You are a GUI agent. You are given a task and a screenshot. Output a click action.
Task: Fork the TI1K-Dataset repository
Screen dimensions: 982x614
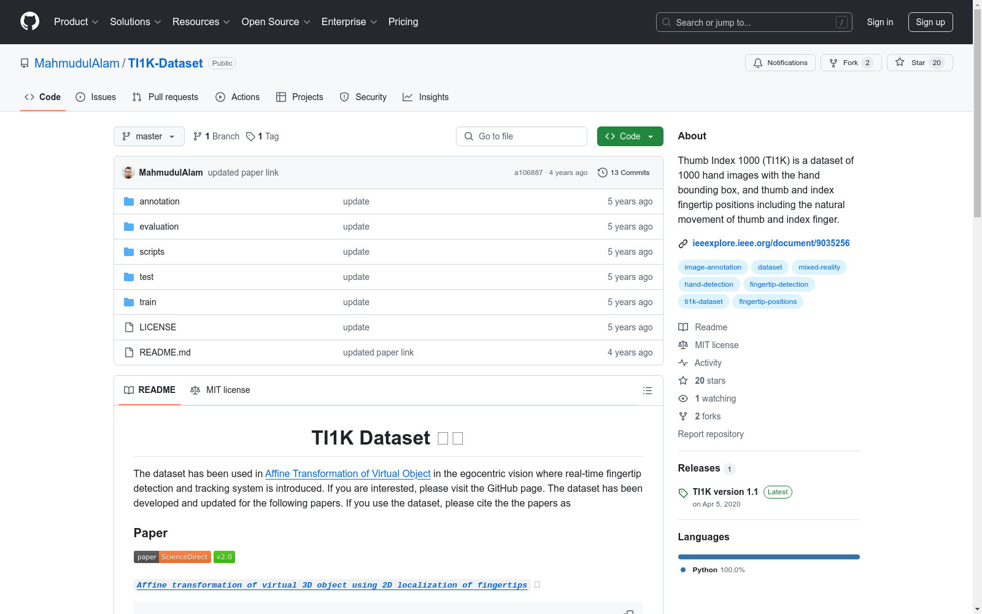pos(851,63)
